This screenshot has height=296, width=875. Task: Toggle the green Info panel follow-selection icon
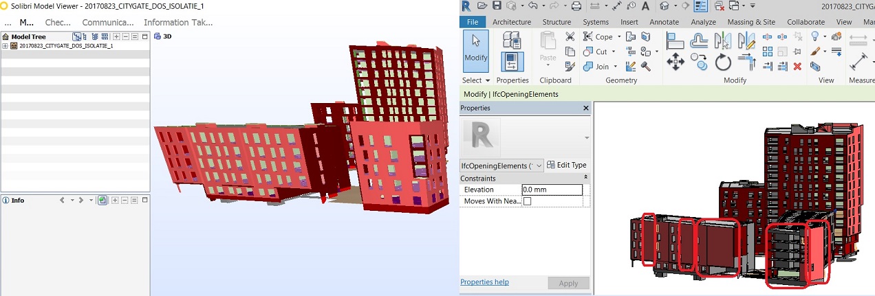(x=102, y=201)
